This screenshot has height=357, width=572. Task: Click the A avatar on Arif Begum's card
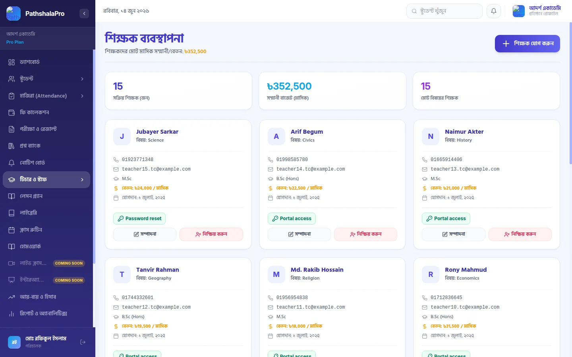coord(276,136)
